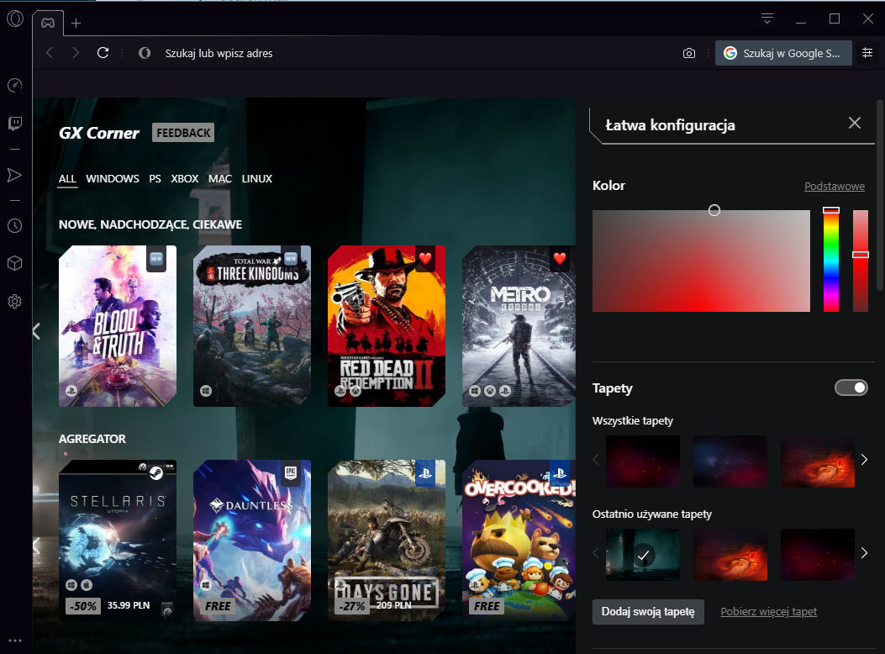Select orange dragon wallpaper in Wszystkie tapety
Image resolution: width=885 pixels, height=654 pixels.
click(x=818, y=461)
